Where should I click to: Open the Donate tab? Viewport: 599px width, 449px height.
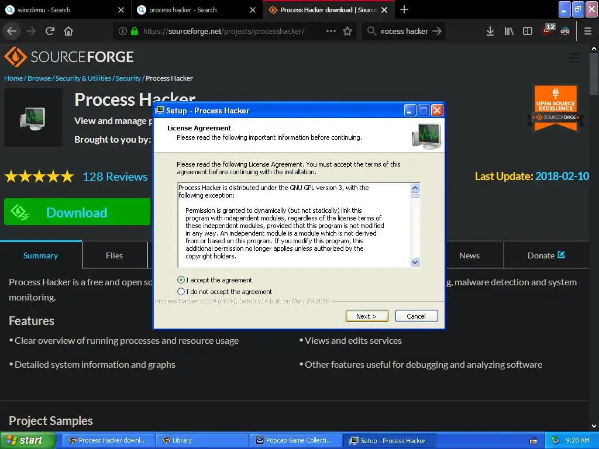[x=546, y=255]
